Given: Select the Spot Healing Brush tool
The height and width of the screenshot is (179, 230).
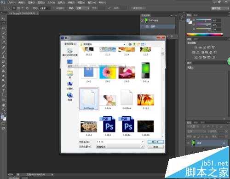Looking at the screenshot, I should (x=3, y=47).
